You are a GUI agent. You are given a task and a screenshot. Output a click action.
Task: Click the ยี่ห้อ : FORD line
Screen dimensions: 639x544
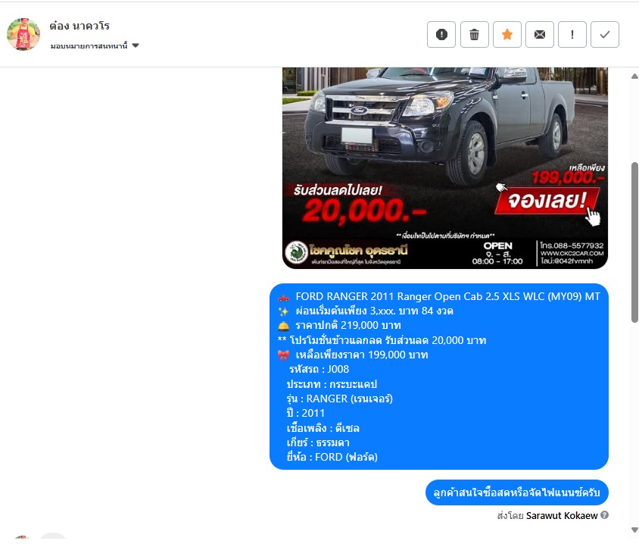click(332, 457)
